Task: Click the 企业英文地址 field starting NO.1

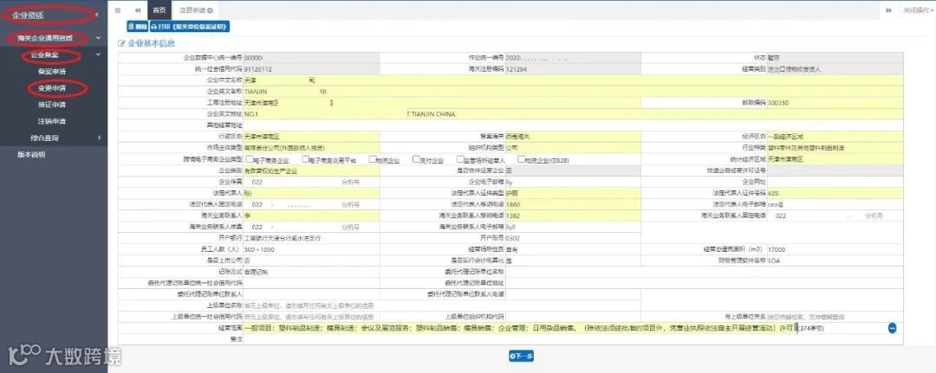Action: pyautogui.click(x=573, y=114)
